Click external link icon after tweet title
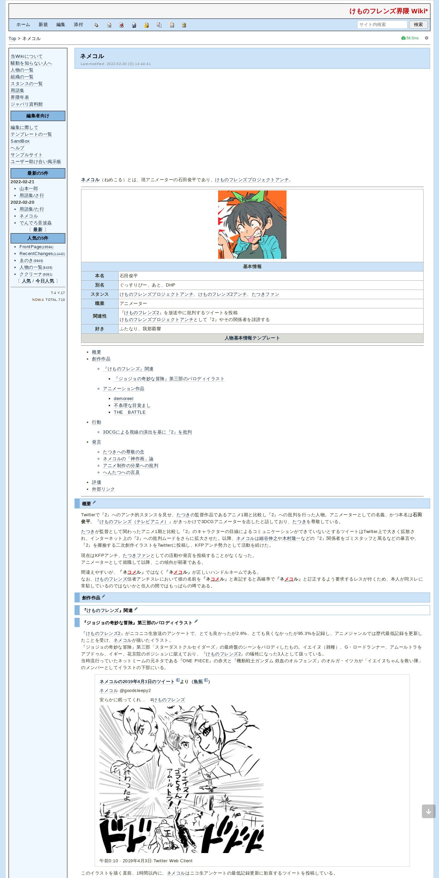The image size is (439, 878). click(x=178, y=680)
